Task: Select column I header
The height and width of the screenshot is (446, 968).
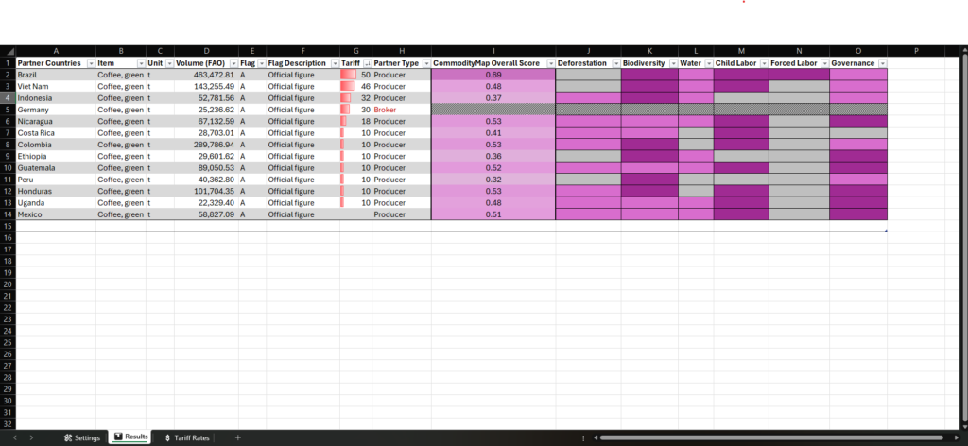Action: (x=493, y=50)
